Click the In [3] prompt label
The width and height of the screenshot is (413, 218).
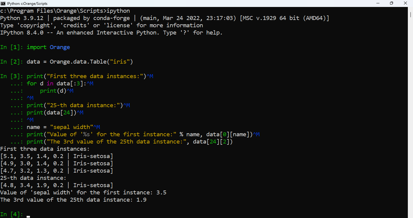11,76
